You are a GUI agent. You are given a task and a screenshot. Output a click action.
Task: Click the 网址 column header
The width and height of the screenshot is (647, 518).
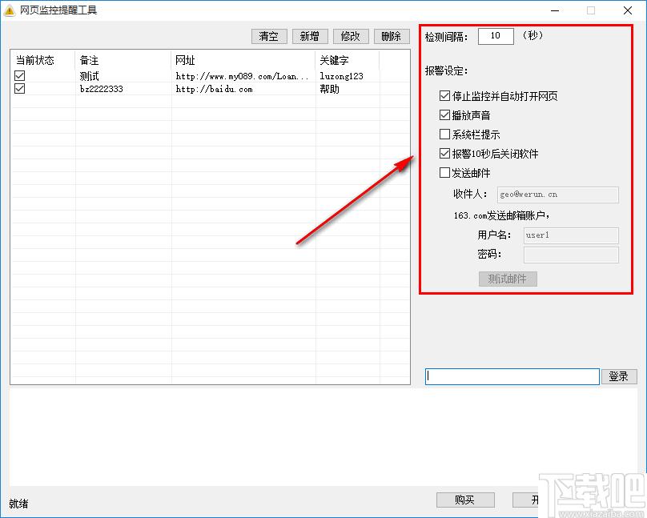click(x=243, y=61)
